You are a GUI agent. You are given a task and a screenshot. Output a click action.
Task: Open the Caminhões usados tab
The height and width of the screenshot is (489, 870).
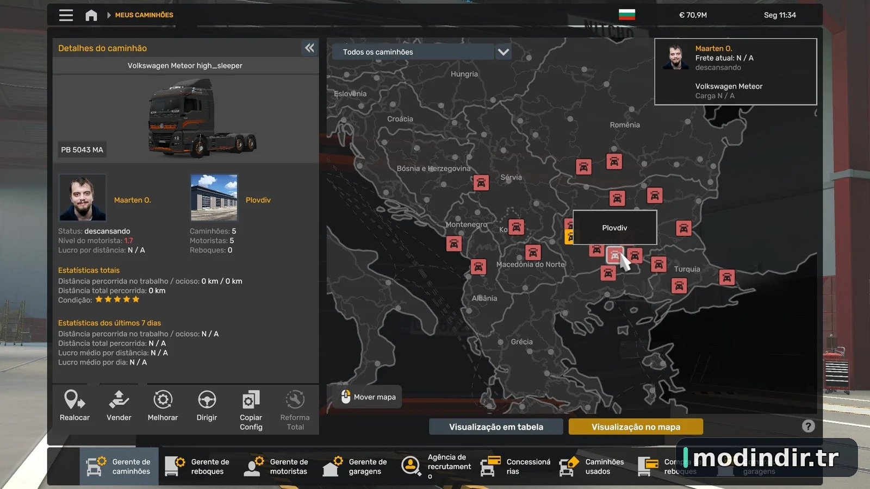(x=593, y=466)
